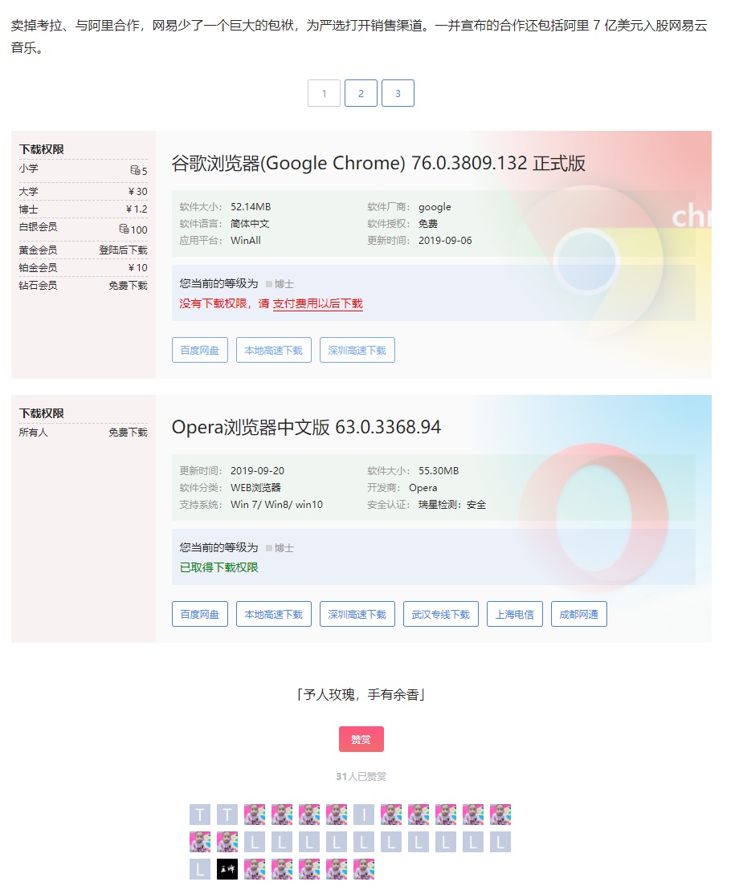The height and width of the screenshot is (894, 735).
Task: Click the 「予人玫瑰,手有余香」 quote text
Action: coord(361,694)
